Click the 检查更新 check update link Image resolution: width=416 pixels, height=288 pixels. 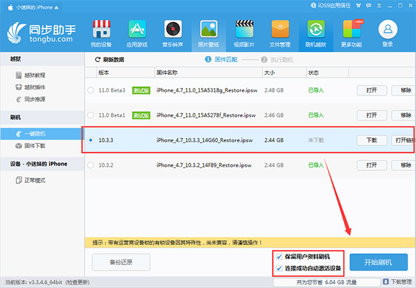[x=78, y=282]
